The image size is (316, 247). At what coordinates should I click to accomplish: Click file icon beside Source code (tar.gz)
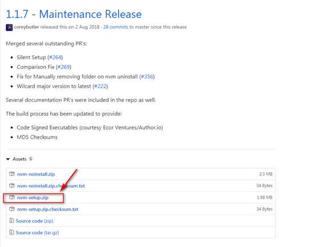11,232
